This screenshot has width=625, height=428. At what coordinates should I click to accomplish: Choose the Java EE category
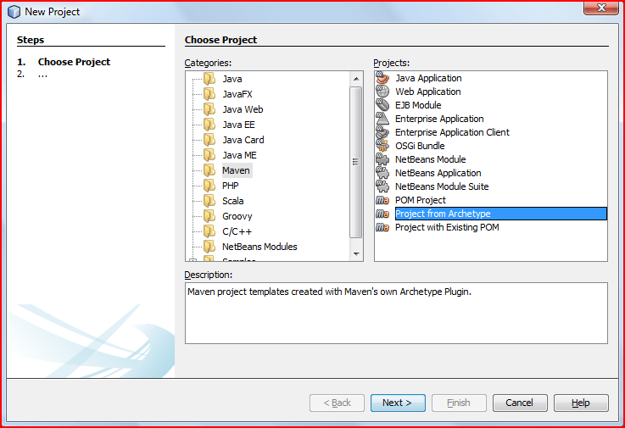pos(238,125)
